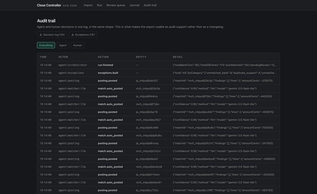Click the entity mch_mtpydijd1k2vi
Screen dimensions: 317x194
click(x=148, y=152)
